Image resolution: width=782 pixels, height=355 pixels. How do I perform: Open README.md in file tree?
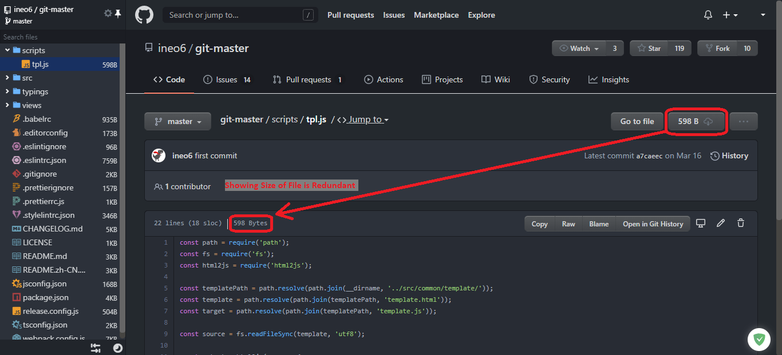coord(60,256)
